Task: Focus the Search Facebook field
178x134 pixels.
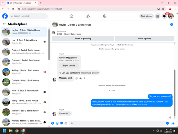Action: tap(28, 16)
